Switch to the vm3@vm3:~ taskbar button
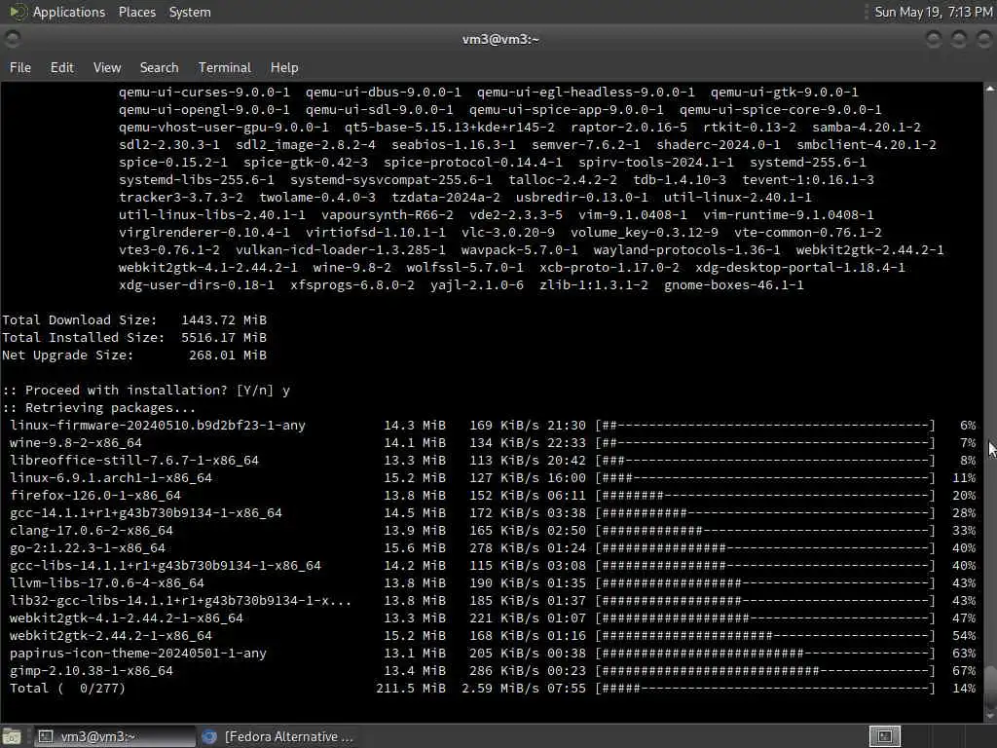Viewport: 997px width, 748px height. (x=115, y=736)
